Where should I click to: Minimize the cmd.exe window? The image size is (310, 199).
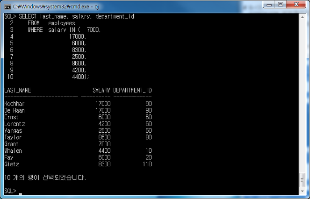[x=269, y=4]
